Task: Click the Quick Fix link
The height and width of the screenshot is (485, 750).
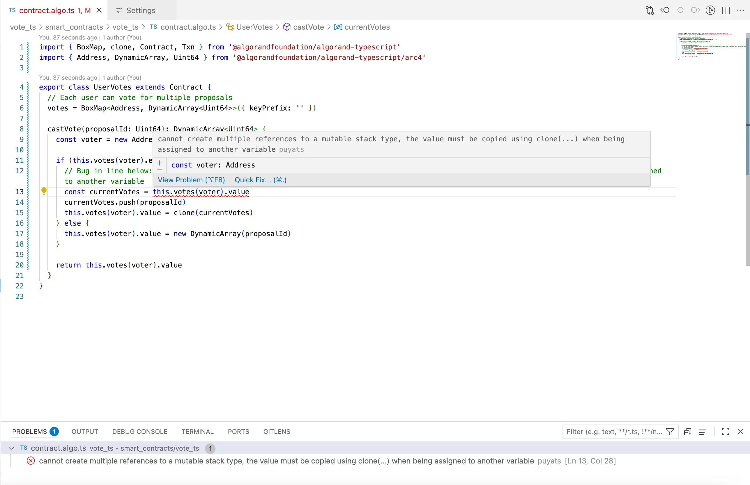Action: click(x=260, y=180)
